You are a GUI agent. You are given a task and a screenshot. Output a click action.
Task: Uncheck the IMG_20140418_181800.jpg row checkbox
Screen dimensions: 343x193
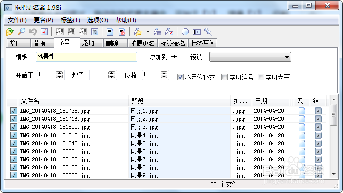pyautogui.click(x=13, y=127)
